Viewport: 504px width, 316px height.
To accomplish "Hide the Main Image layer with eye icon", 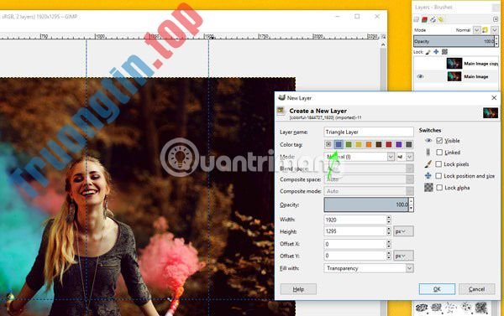I will [x=420, y=76].
